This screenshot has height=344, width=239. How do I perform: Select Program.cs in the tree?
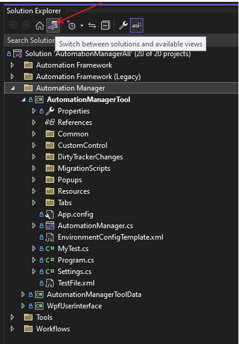76,260
